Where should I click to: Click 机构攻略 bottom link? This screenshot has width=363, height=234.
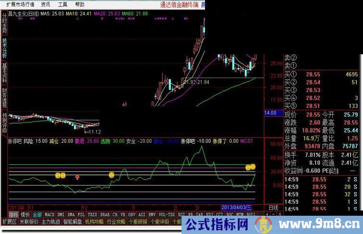pos(94,222)
